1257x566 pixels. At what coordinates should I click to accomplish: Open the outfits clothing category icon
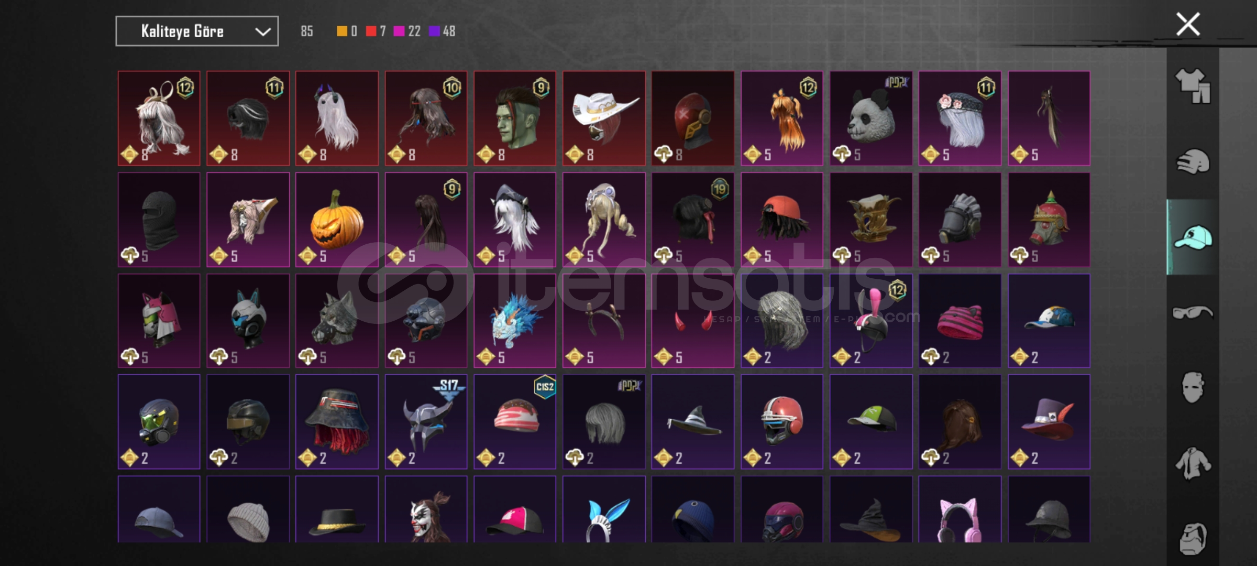click(1193, 86)
